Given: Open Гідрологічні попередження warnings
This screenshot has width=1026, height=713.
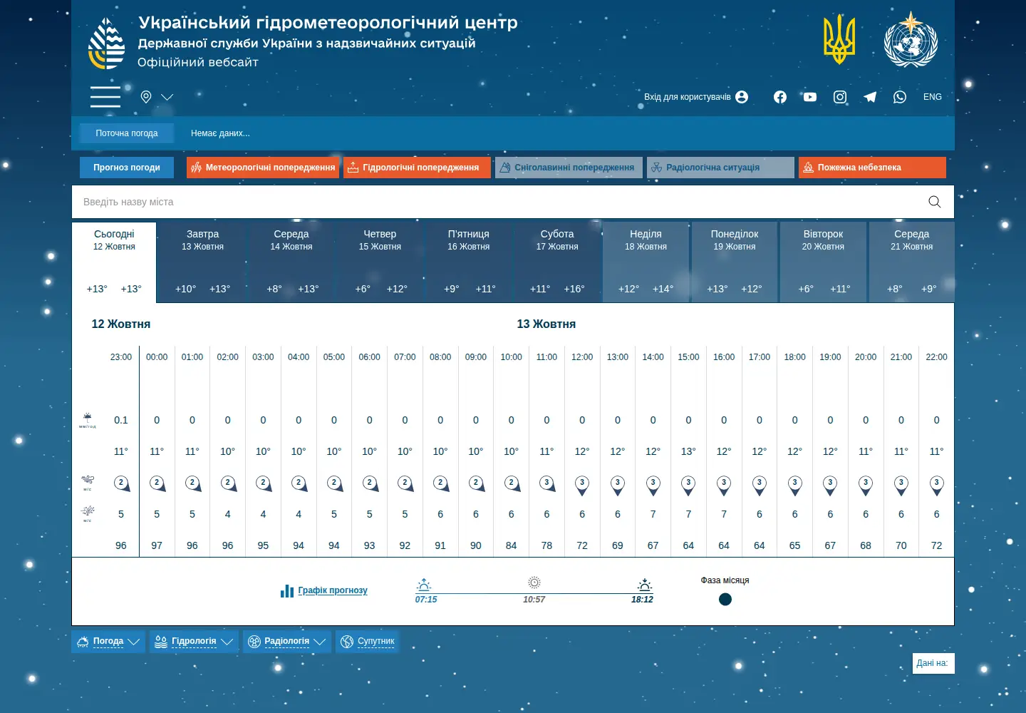Looking at the screenshot, I should pos(418,168).
